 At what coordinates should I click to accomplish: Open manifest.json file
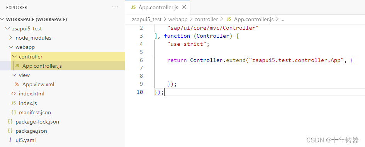[x=35, y=112]
